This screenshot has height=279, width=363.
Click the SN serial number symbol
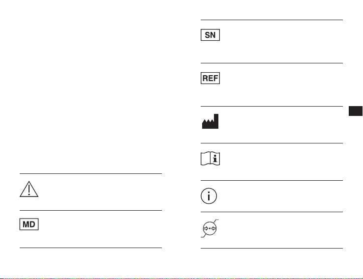tap(210, 35)
